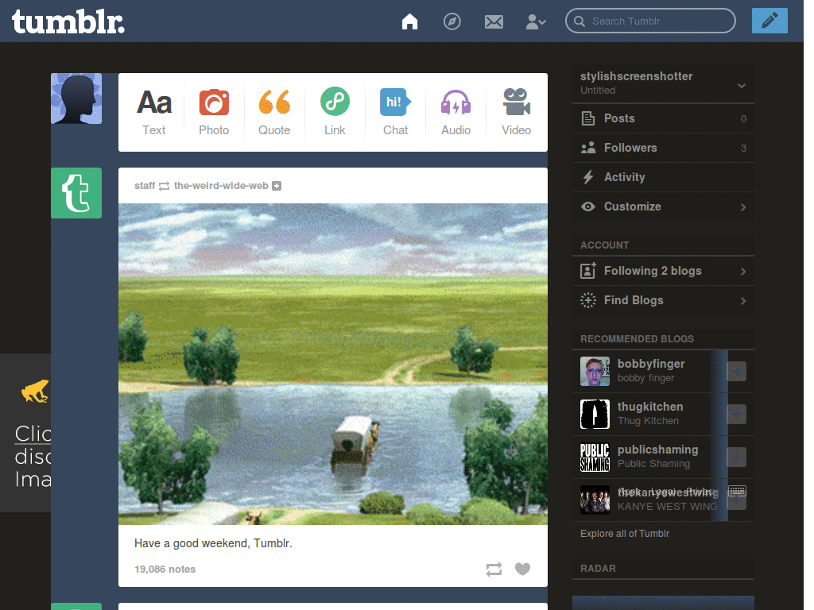The height and width of the screenshot is (610, 814).
Task: Reblog the weekend post
Action: pyautogui.click(x=494, y=569)
